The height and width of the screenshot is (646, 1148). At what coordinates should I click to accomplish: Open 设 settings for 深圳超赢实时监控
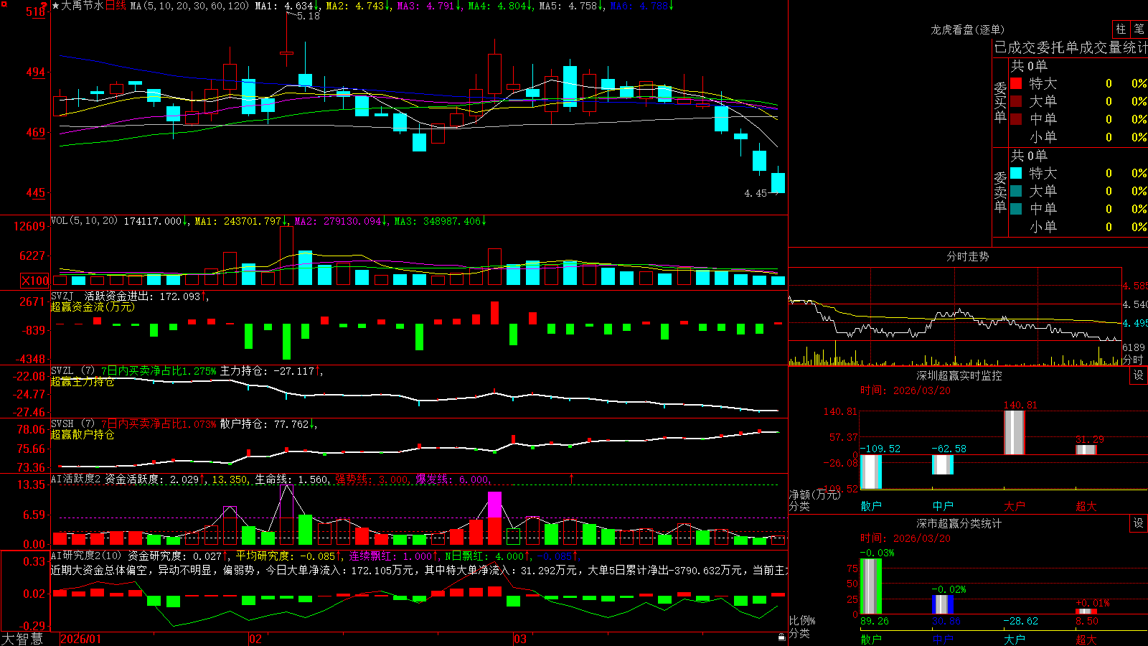point(1139,375)
